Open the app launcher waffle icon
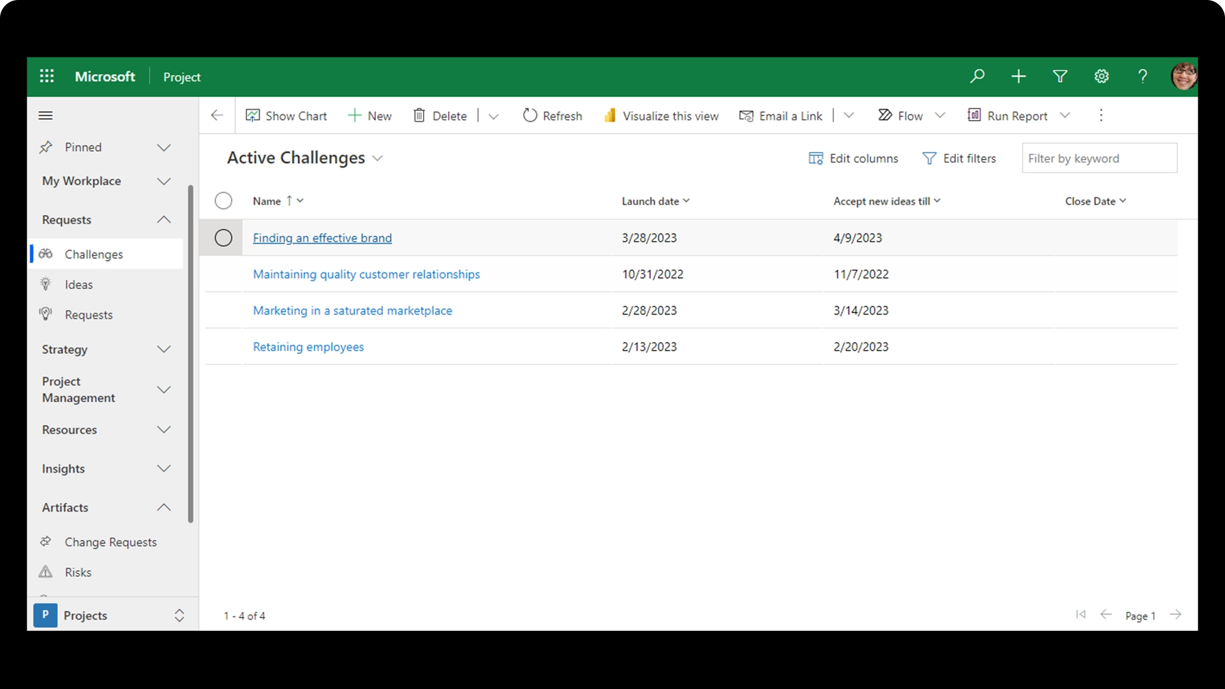The image size is (1225, 689). (x=47, y=77)
